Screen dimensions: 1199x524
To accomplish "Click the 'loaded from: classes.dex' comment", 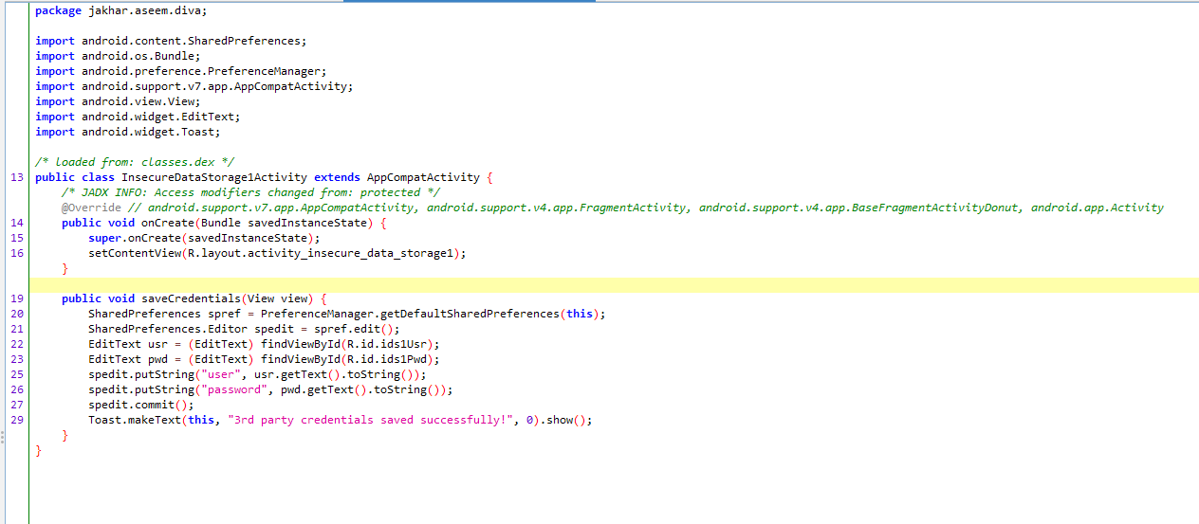I will pyautogui.click(x=135, y=162).
